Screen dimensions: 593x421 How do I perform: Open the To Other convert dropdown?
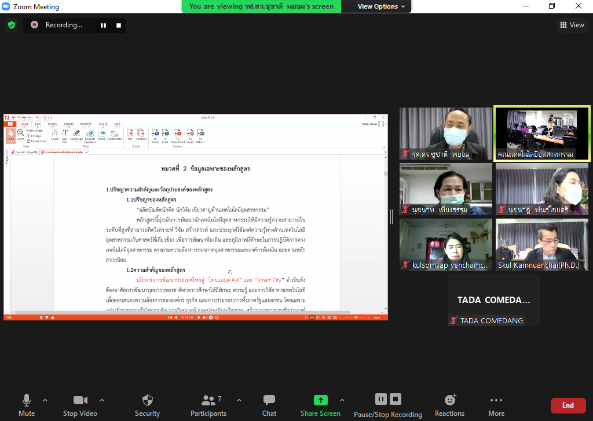(200, 135)
